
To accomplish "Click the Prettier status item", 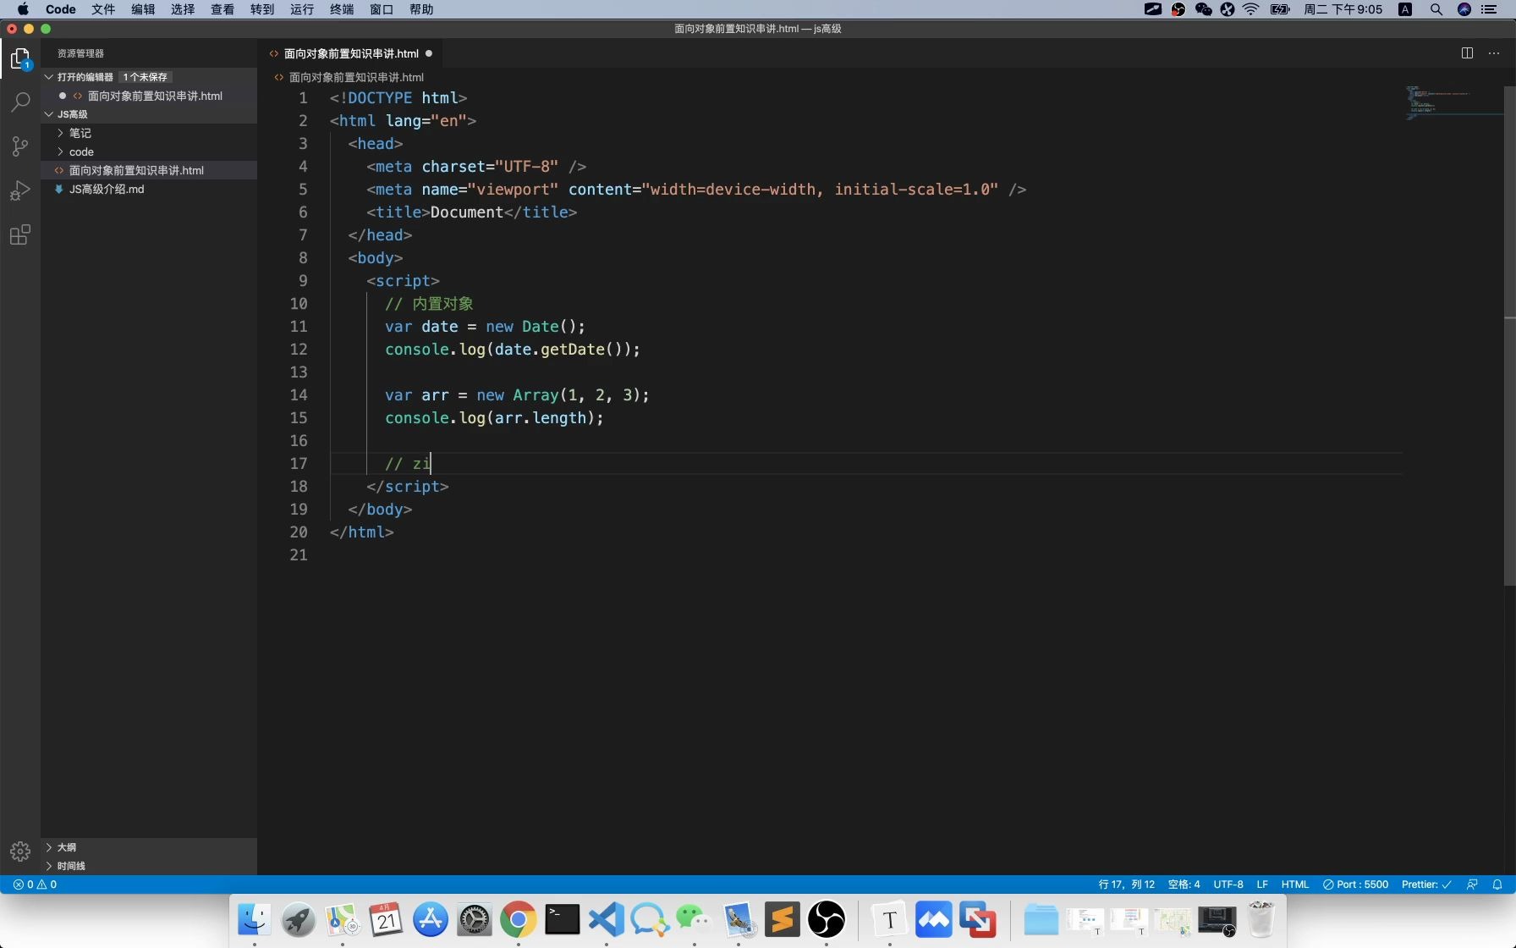I will pyautogui.click(x=1426, y=884).
